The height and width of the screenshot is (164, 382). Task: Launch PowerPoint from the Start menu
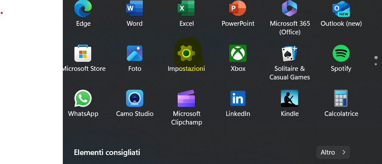pyautogui.click(x=238, y=9)
